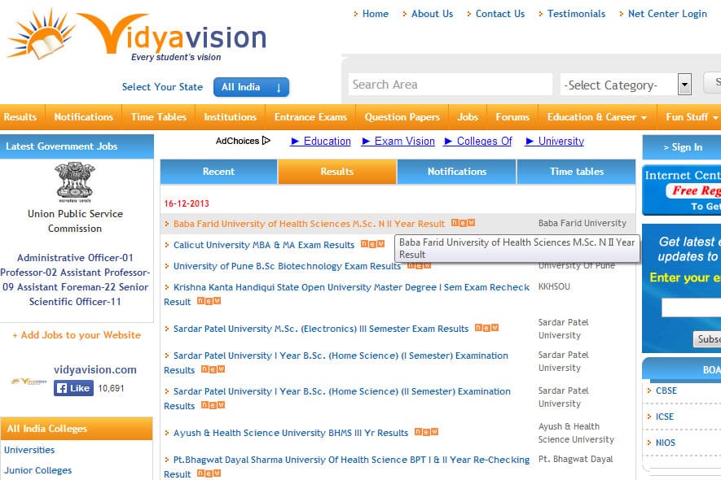This screenshot has height=480, width=721.
Task: Open the NIOS board link
Action: tap(666, 443)
